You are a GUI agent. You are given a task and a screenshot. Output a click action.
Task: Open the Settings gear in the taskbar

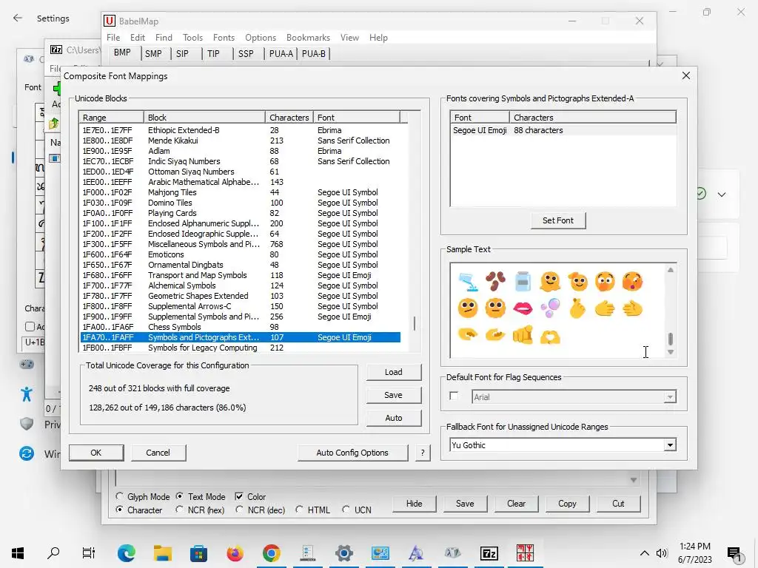(343, 552)
